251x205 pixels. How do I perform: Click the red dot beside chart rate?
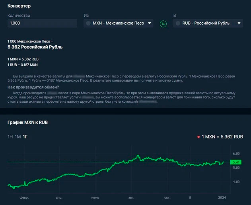198,137
